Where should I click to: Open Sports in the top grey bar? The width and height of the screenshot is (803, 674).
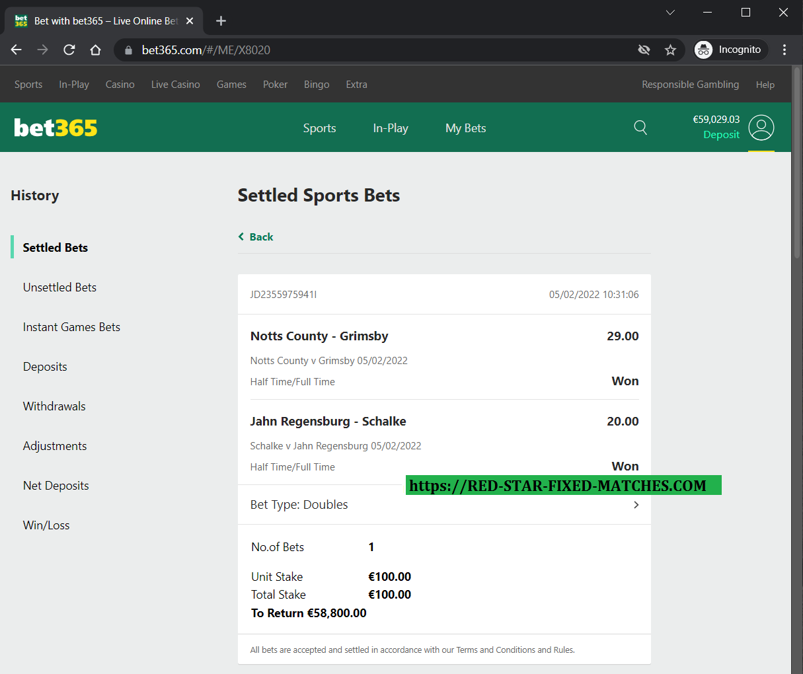[28, 85]
